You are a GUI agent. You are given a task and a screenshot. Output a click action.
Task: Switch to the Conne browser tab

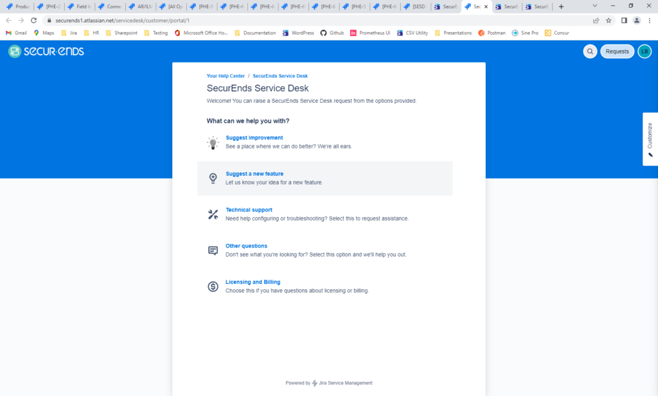(111, 6)
